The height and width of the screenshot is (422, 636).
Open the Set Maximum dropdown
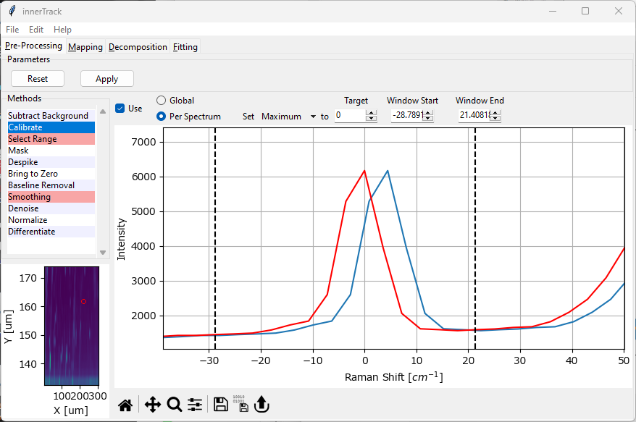(288, 117)
